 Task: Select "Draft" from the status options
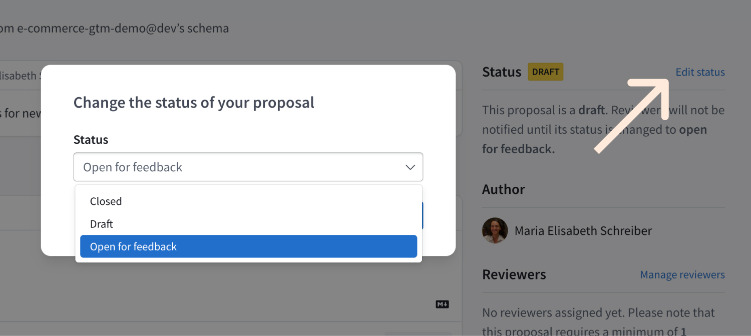pyautogui.click(x=102, y=224)
